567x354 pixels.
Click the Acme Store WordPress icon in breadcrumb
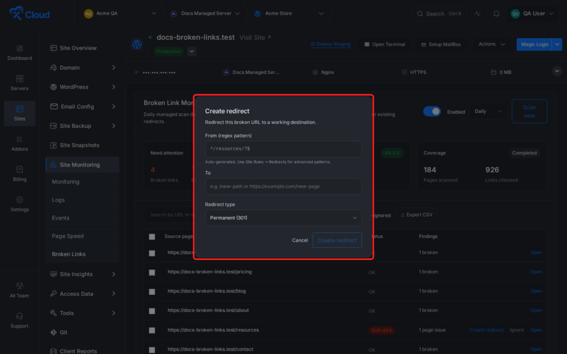coord(257,14)
